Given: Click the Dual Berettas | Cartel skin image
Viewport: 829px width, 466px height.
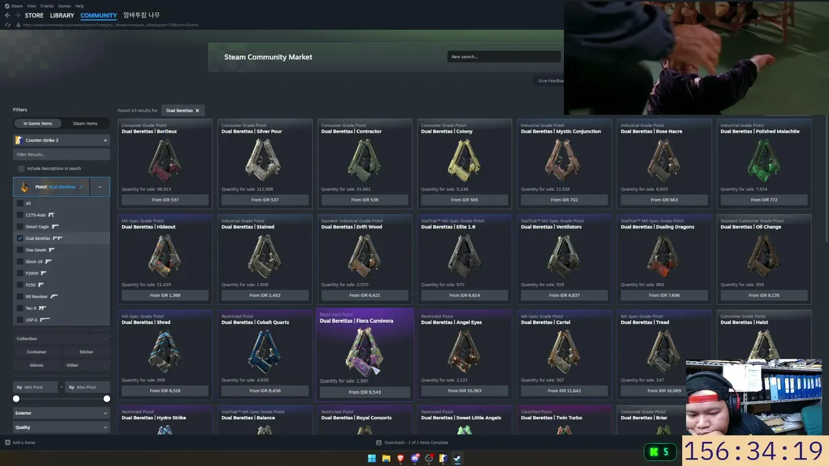Looking at the screenshot, I should point(564,351).
